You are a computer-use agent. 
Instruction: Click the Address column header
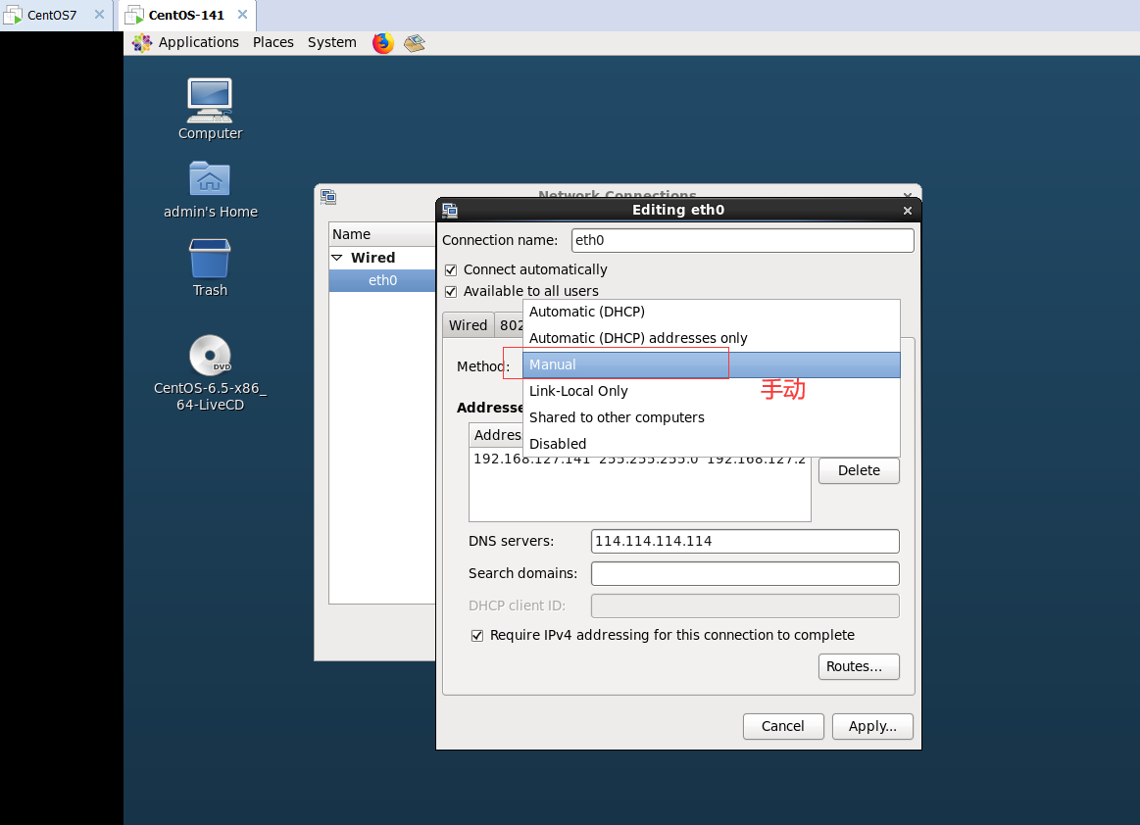click(x=497, y=435)
